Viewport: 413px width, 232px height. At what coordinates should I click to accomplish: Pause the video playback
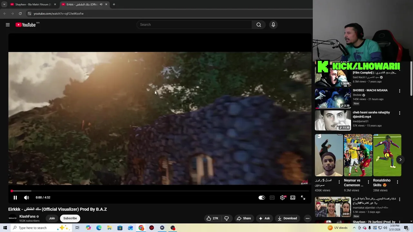point(15,198)
